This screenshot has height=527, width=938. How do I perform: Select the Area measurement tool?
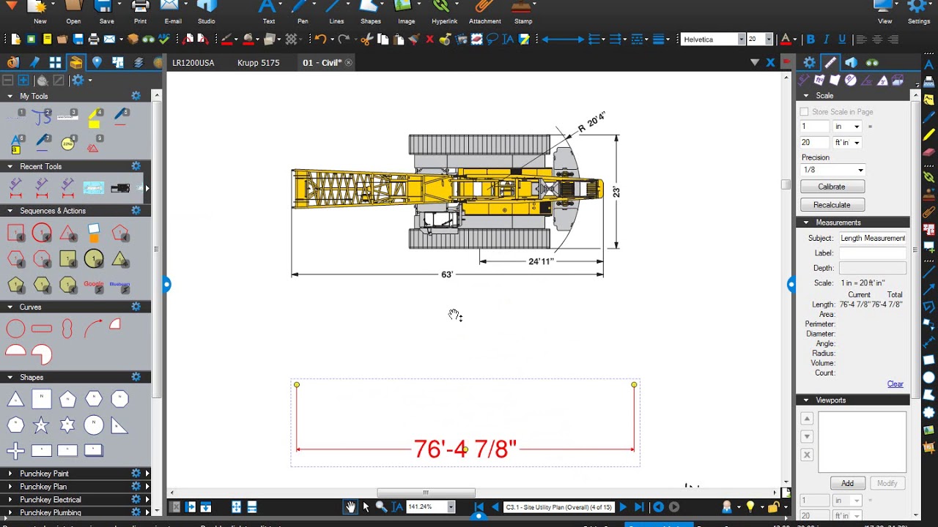point(819,81)
